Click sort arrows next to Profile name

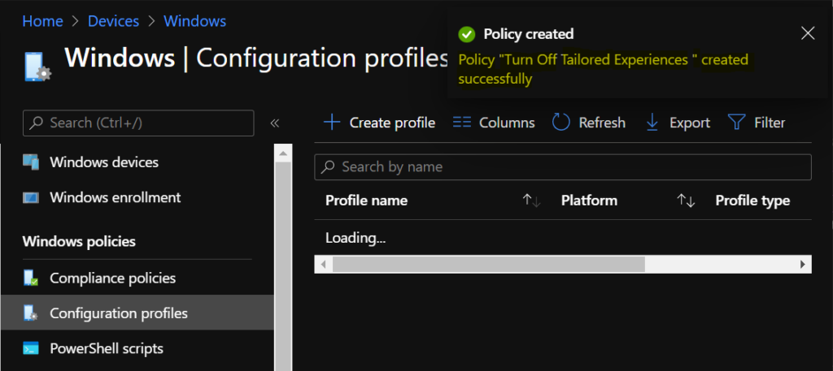[531, 201]
